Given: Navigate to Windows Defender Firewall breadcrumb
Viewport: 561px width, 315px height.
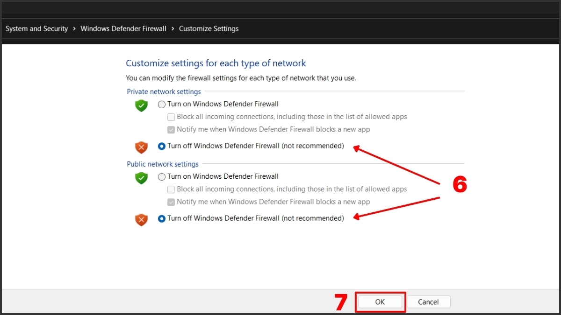Looking at the screenshot, I should [123, 29].
